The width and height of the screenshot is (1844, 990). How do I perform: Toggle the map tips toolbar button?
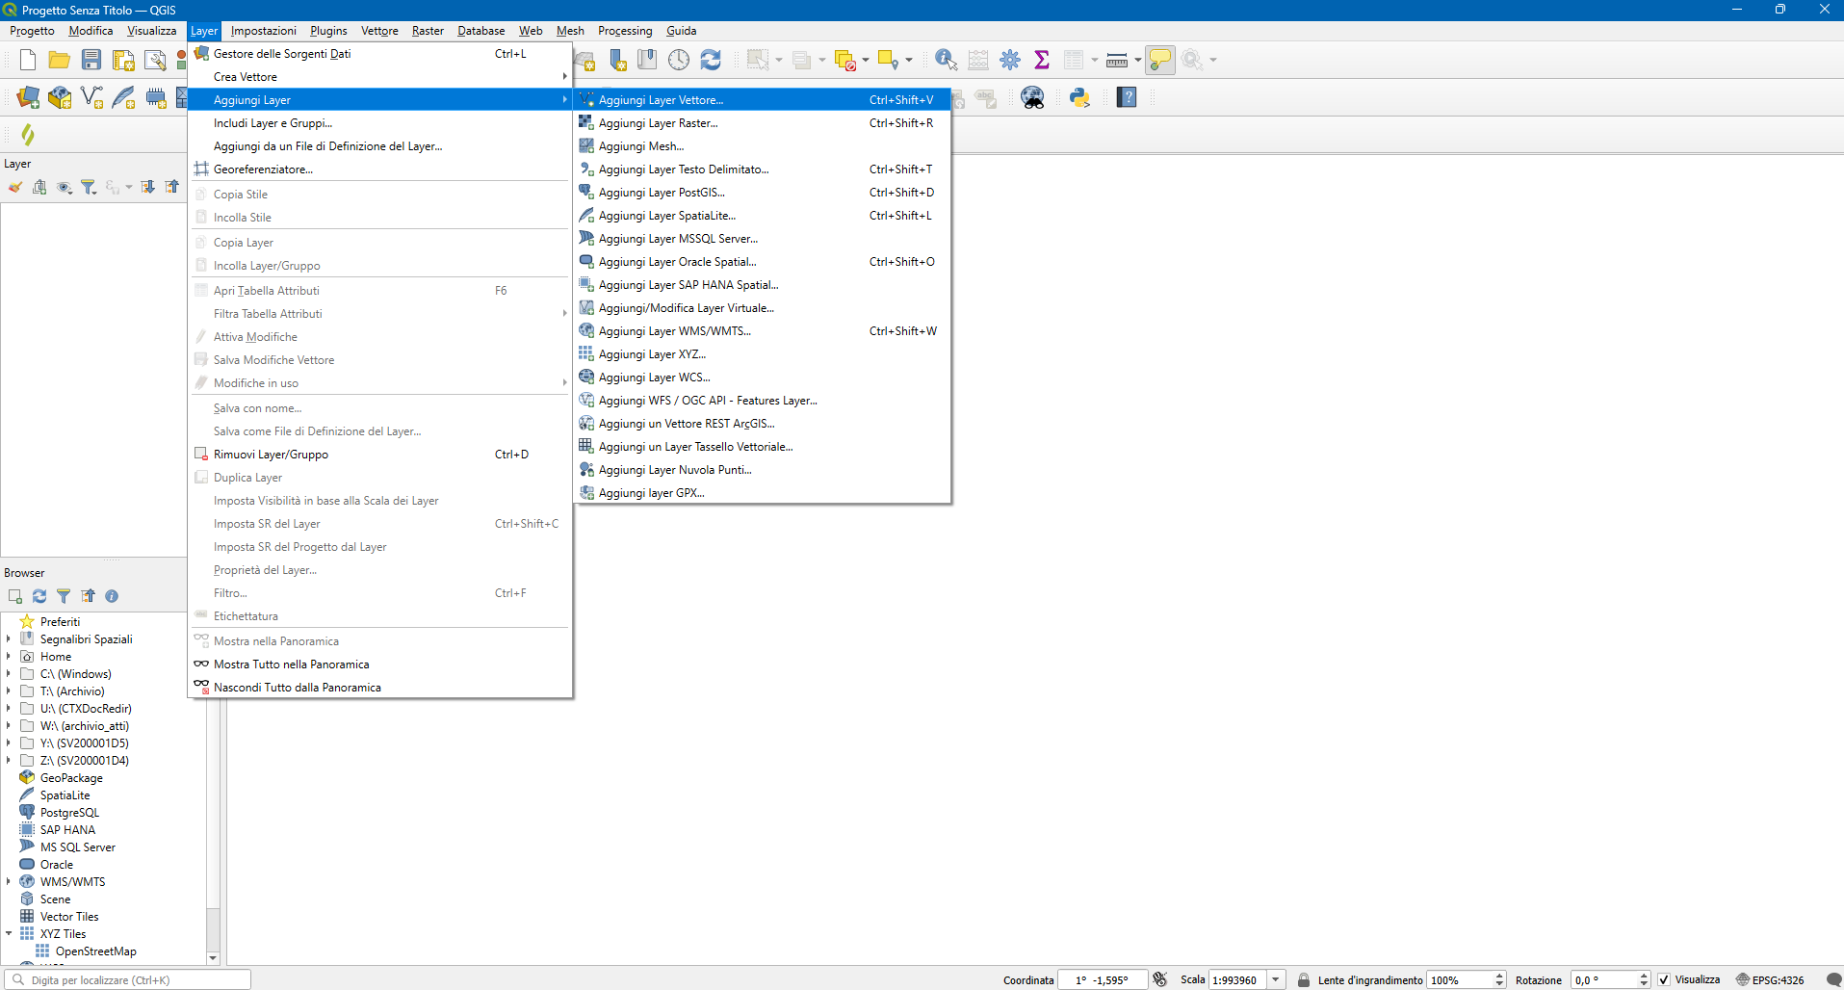1160,60
